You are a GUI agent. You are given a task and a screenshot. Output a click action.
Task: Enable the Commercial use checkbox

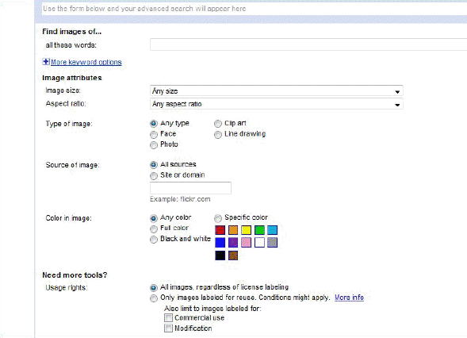[x=168, y=318]
